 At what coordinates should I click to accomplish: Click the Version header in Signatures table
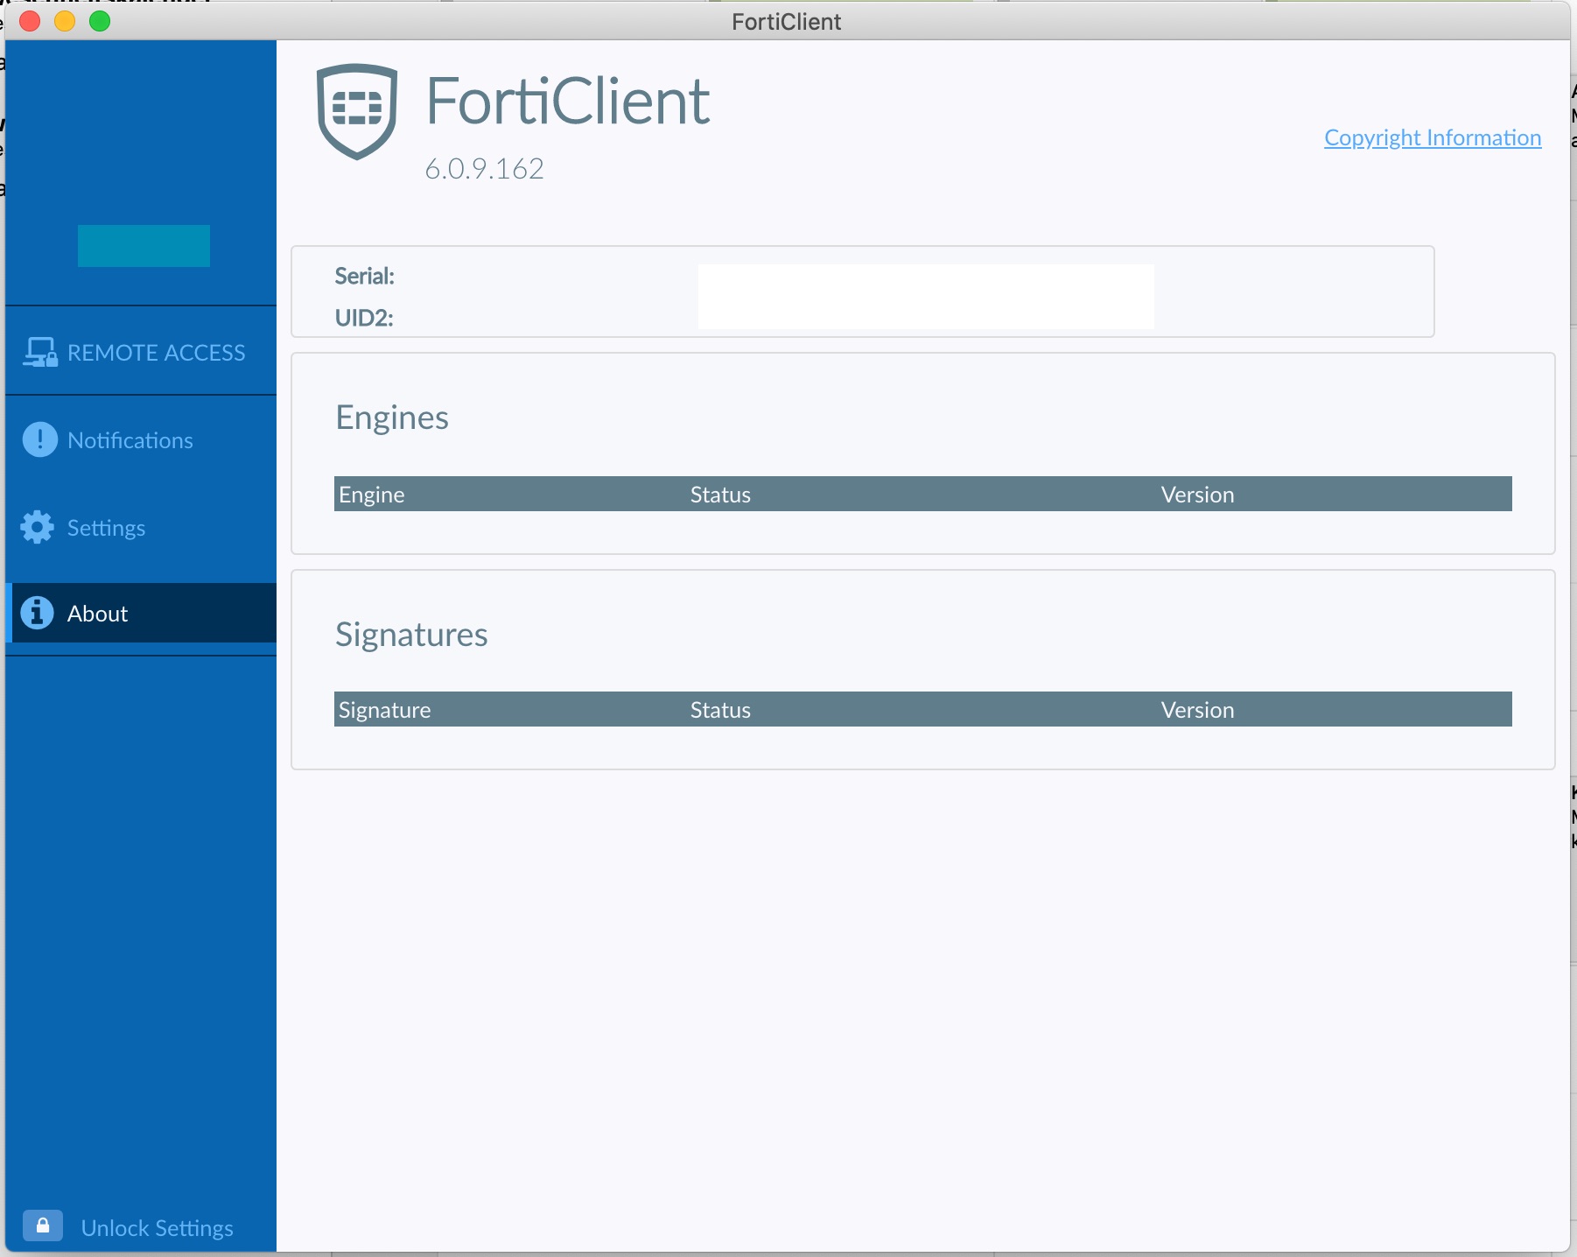(x=1197, y=710)
